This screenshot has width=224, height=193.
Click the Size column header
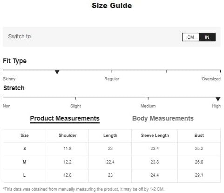(x=25, y=136)
